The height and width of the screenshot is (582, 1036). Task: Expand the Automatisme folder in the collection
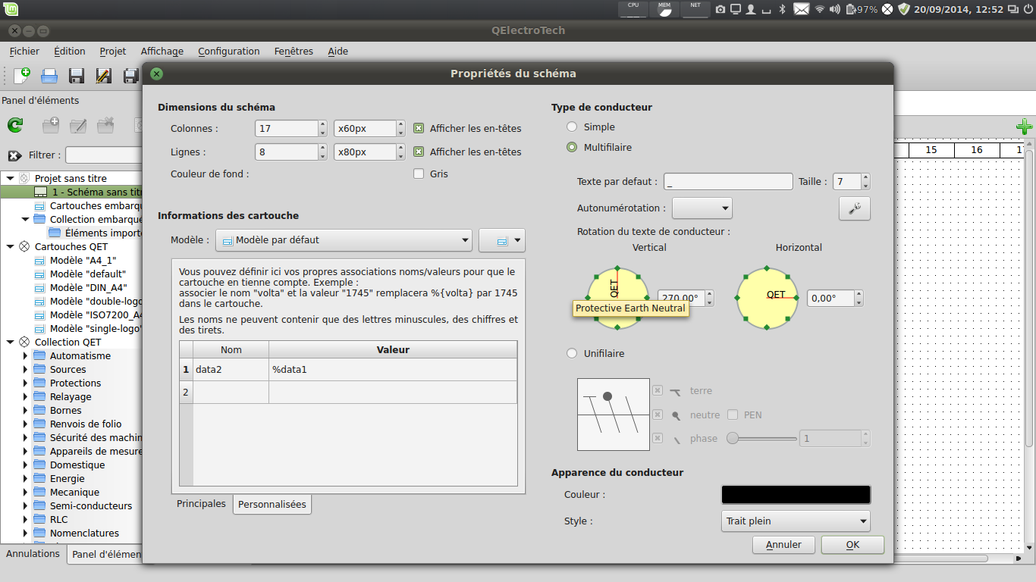pyautogui.click(x=26, y=356)
